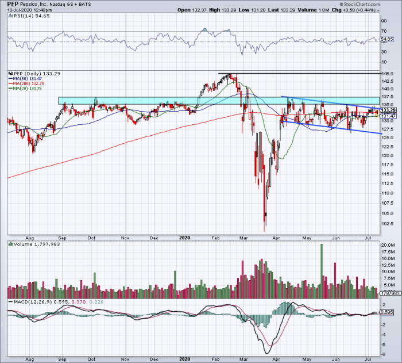Click the 10-Jul-2020 12:48pm timestamp
Image resolution: width=402 pixels, height=363 pixels.
pos(29,10)
